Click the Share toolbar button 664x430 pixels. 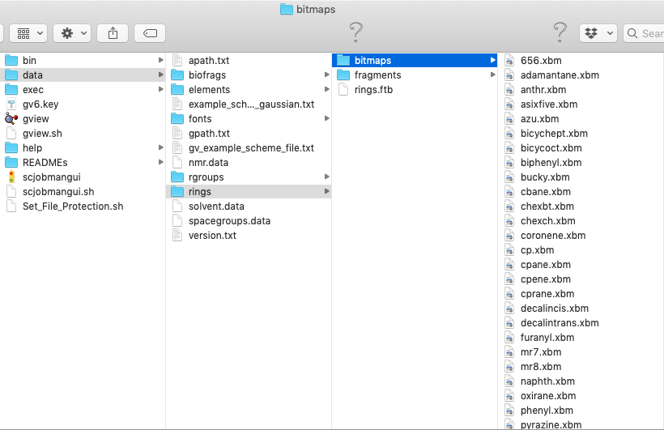[x=113, y=33]
